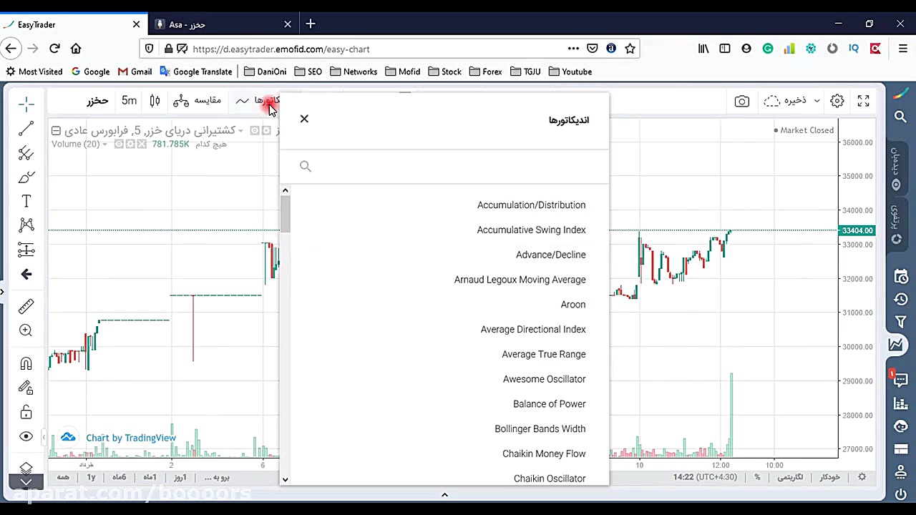Close the indicators dialog
This screenshot has height=515, width=916.
tap(304, 119)
